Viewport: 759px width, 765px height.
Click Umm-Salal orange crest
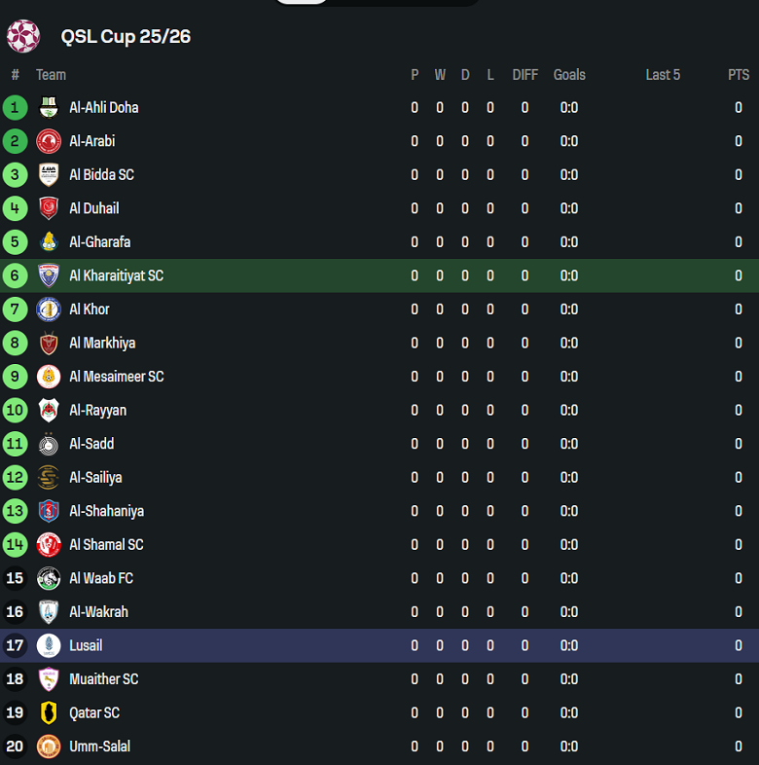tap(49, 747)
